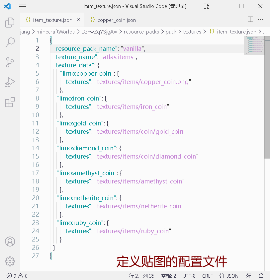
Task: Click breadcrumb file item_texture.json
Action: tap(236, 32)
